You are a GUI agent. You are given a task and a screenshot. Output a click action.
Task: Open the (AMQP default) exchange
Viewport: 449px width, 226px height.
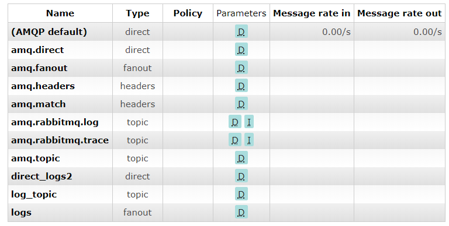49,31
